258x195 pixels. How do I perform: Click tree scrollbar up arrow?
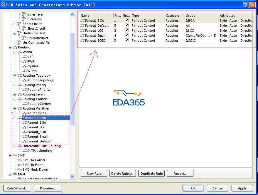coord(72,14)
